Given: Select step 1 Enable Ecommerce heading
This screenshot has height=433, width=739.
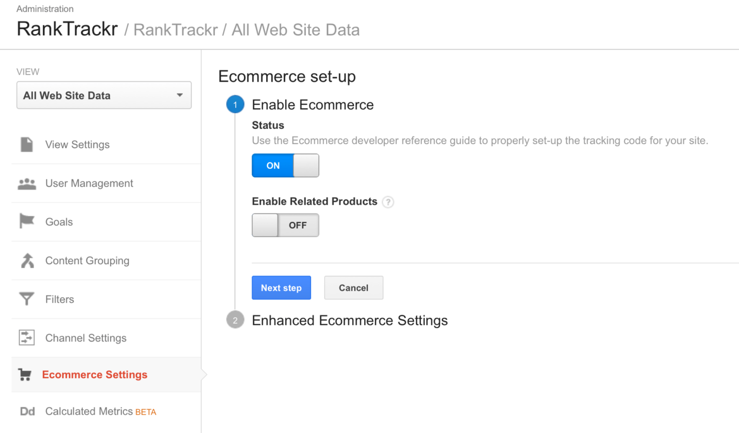Looking at the screenshot, I should tap(313, 104).
